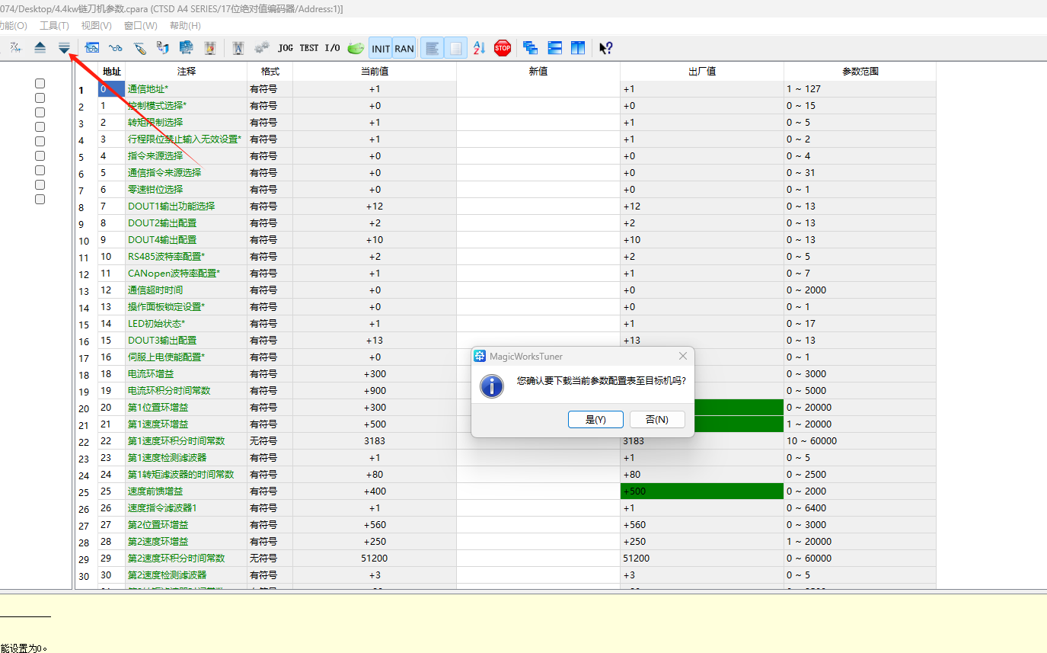Viewport: 1047px width, 653px height.
Task: Click the grey gears toolbar icon
Action: pyautogui.click(x=261, y=48)
